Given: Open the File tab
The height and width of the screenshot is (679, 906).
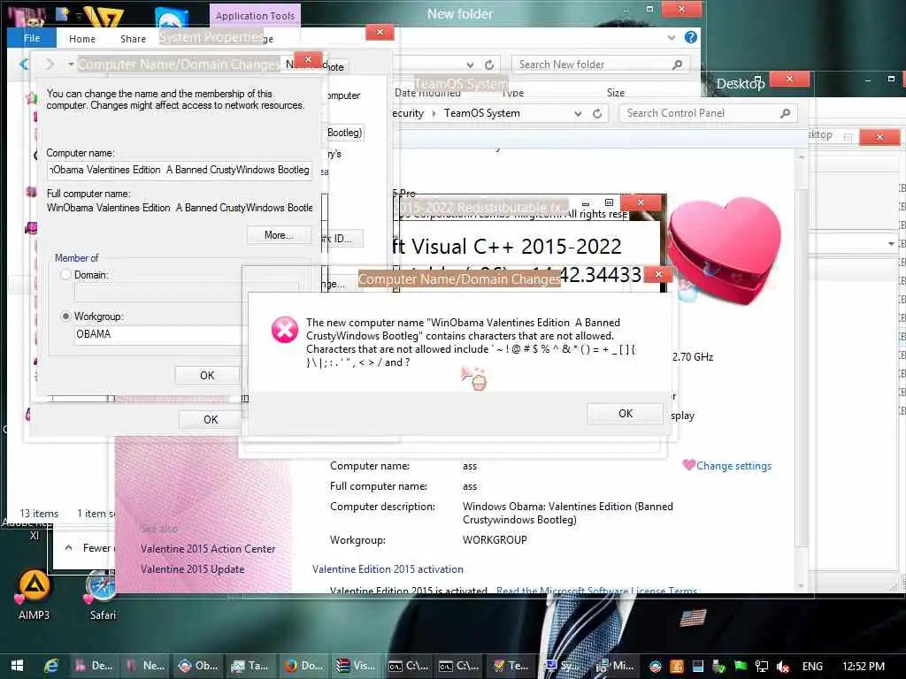Looking at the screenshot, I should 32,38.
